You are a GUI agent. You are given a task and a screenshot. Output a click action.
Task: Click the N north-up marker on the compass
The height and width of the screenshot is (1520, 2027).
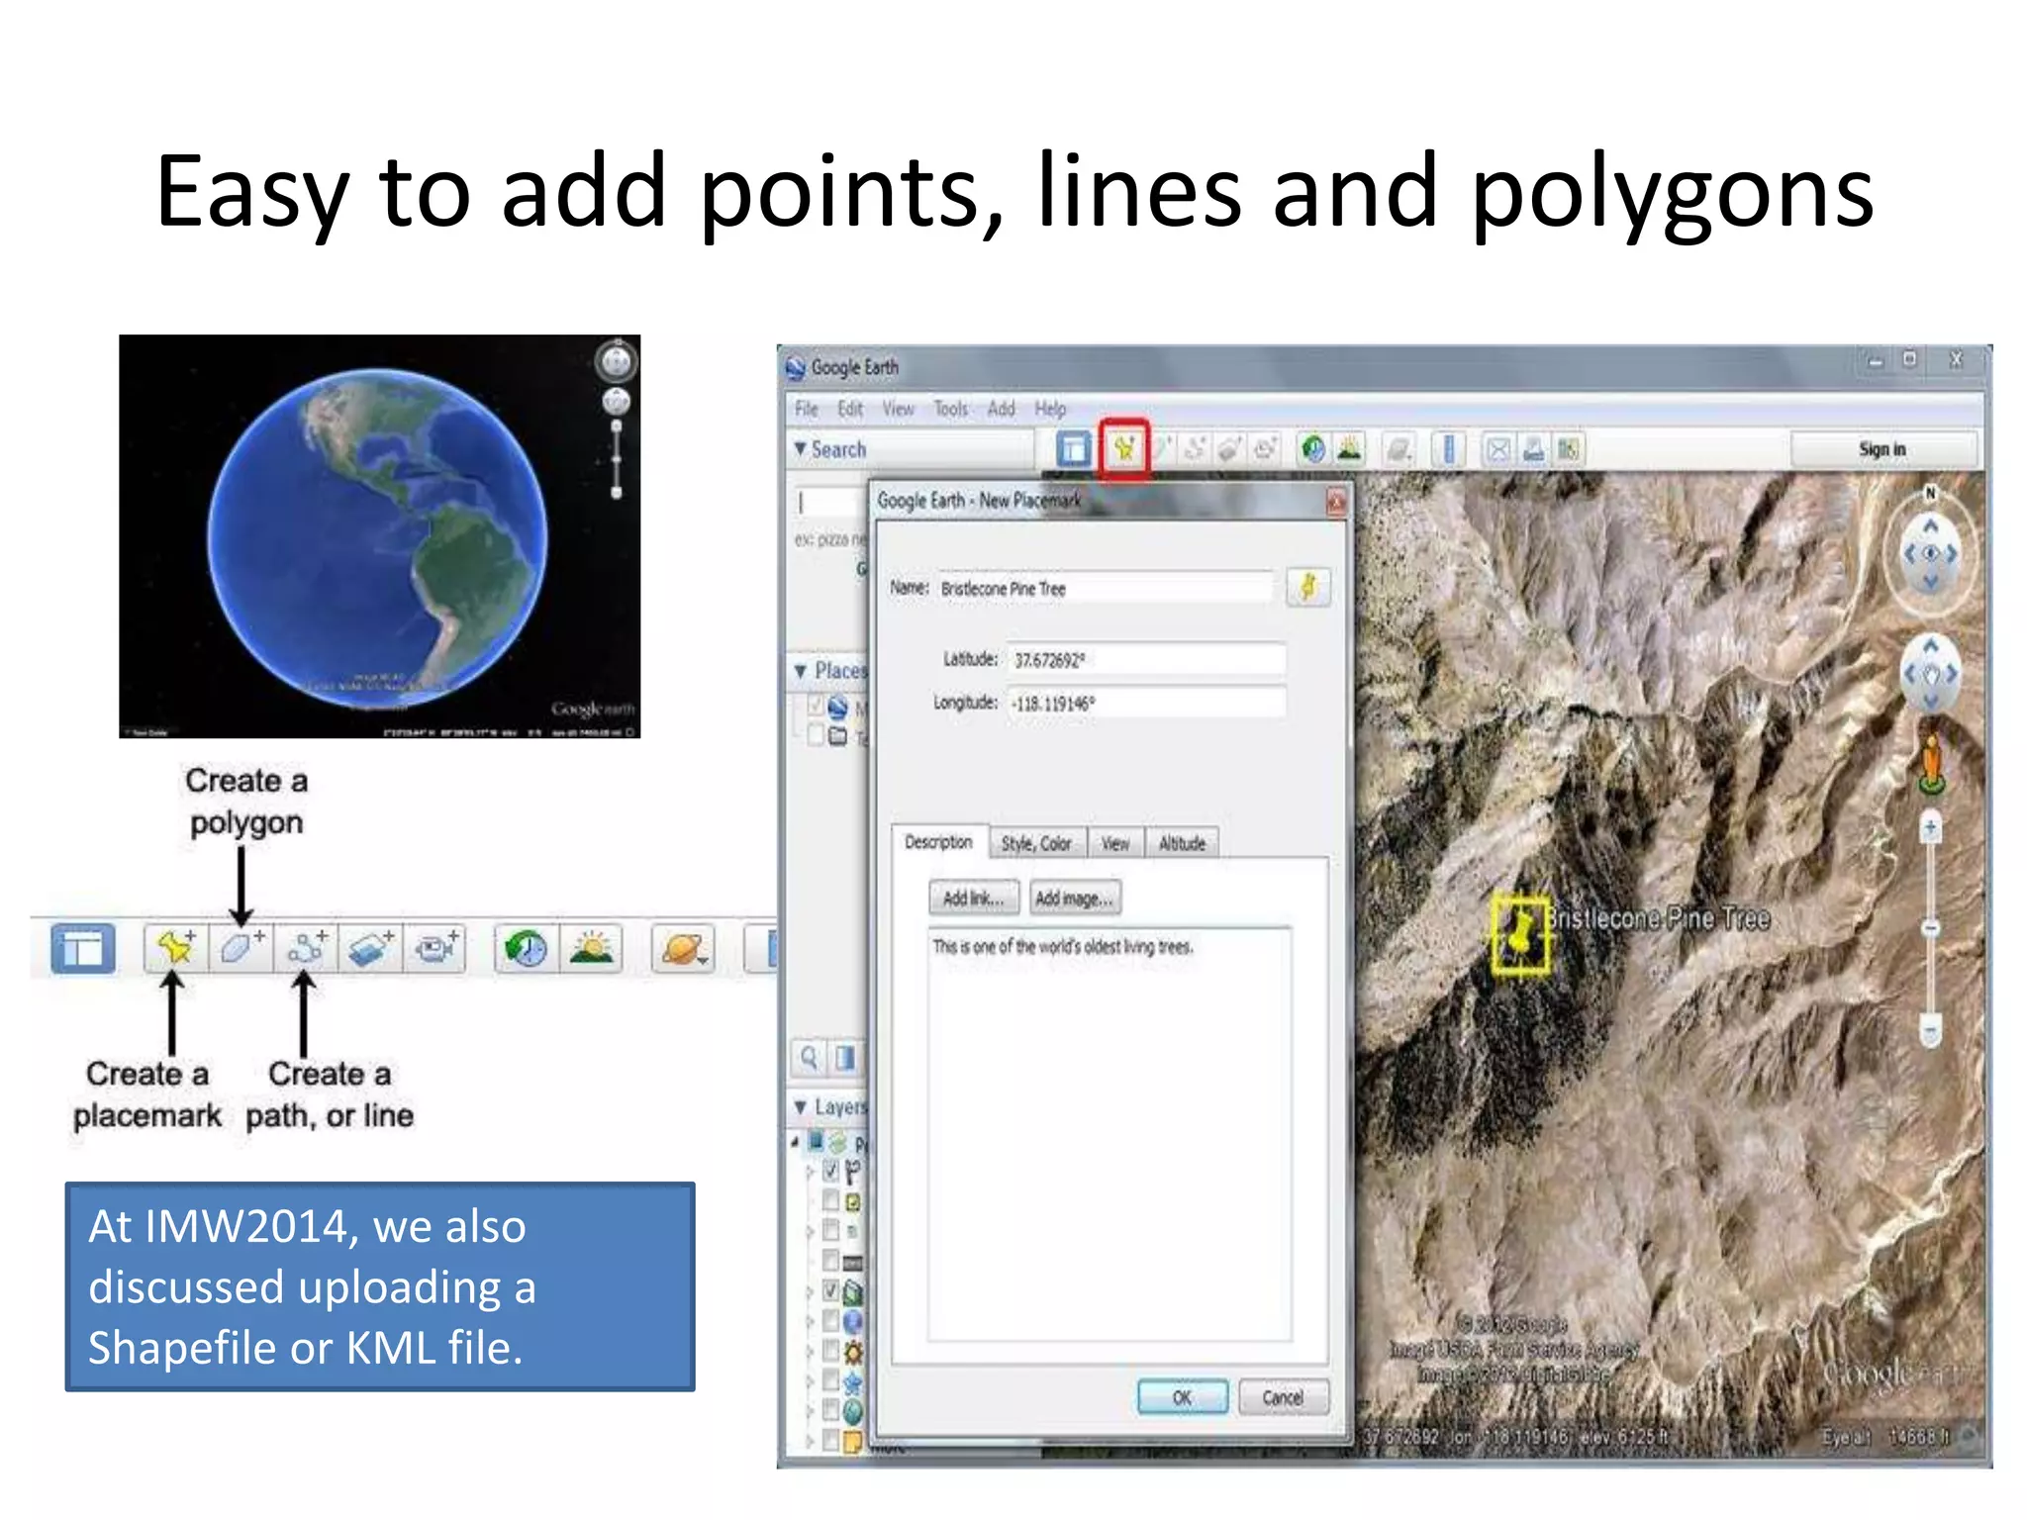[x=1930, y=492]
